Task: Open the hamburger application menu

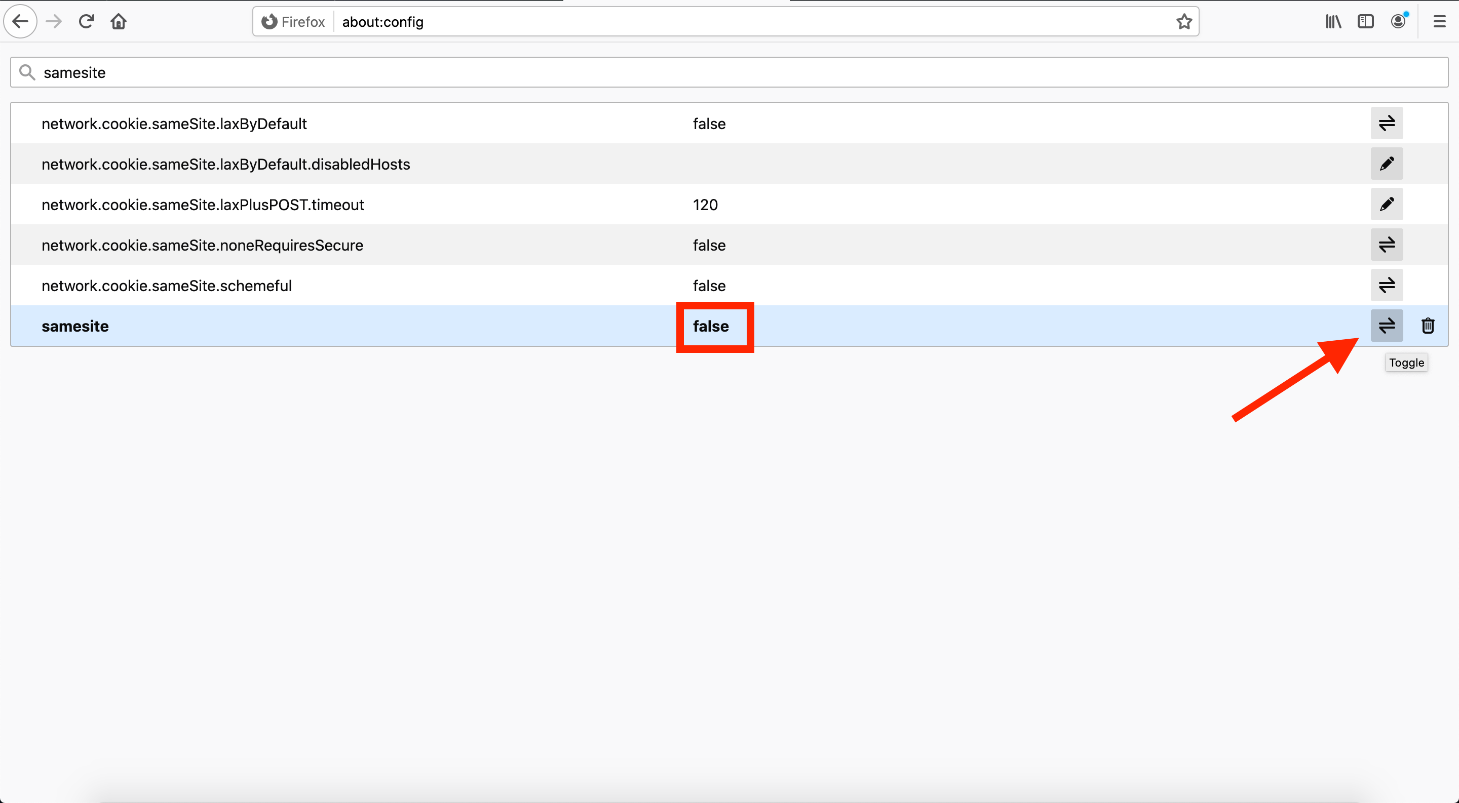Action: tap(1439, 21)
